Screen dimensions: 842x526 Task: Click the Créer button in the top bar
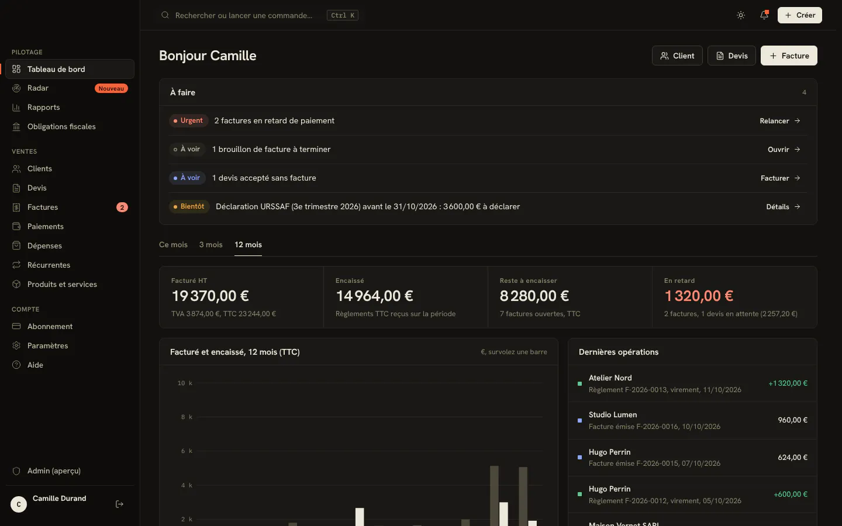pyautogui.click(x=800, y=15)
